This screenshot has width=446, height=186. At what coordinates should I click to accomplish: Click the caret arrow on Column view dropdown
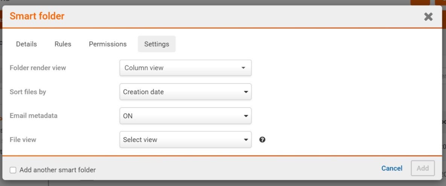(x=243, y=68)
